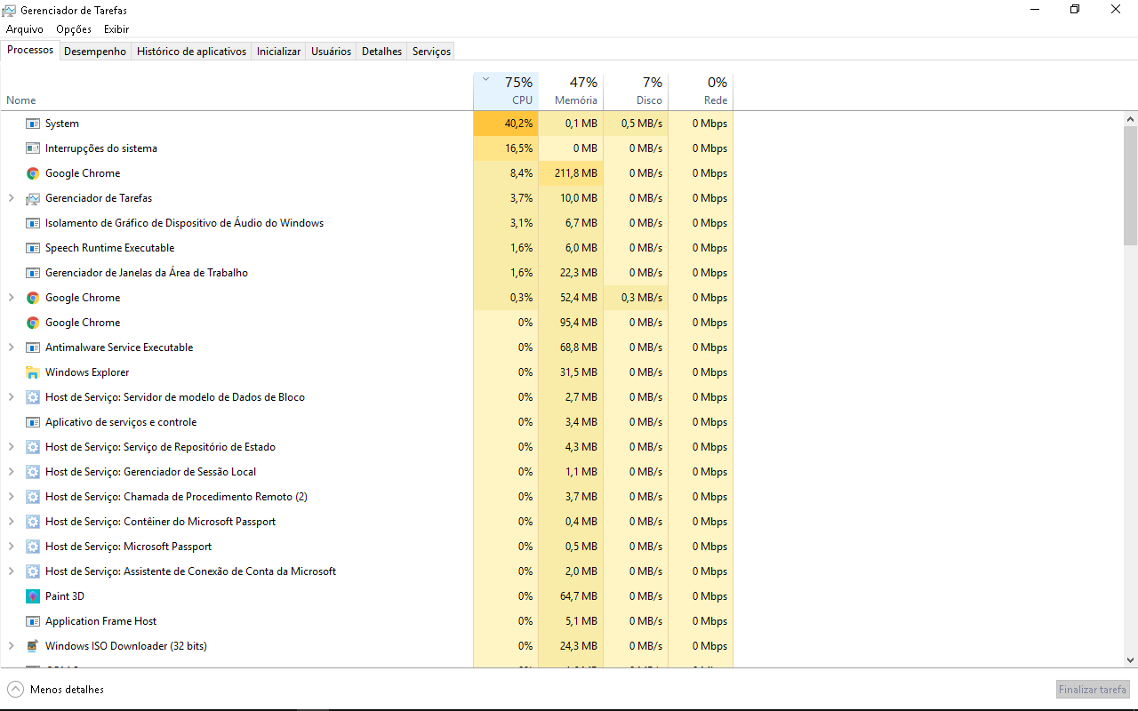The image size is (1138, 711).
Task: Click the vertical scrollbar thumb
Action: pos(1131,185)
